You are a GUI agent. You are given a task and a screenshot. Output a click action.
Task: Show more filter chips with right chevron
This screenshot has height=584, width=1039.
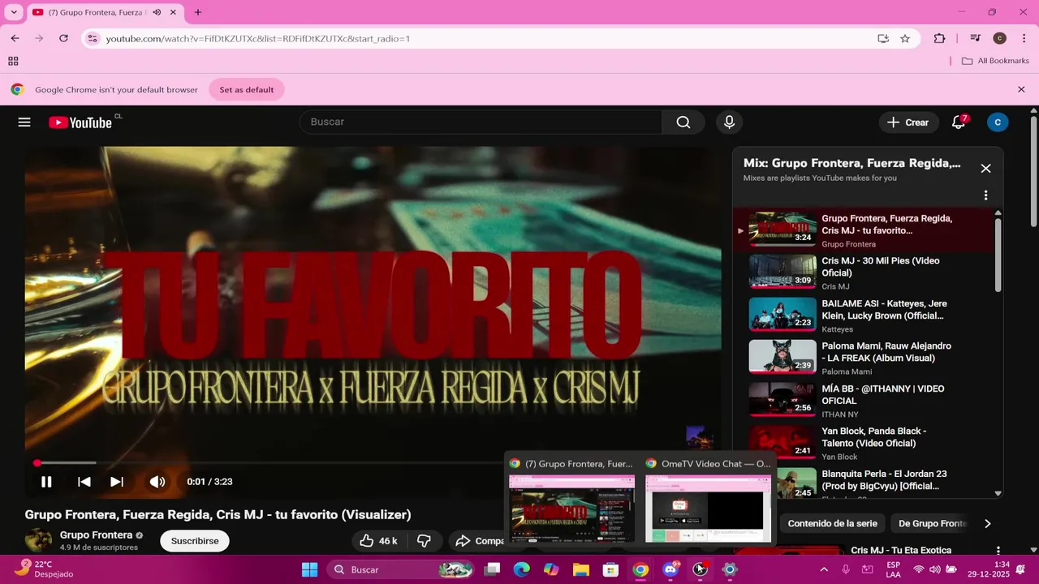(x=987, y=524)
